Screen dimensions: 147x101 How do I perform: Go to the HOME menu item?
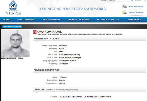pyautogui.click(x=6, y=20)
